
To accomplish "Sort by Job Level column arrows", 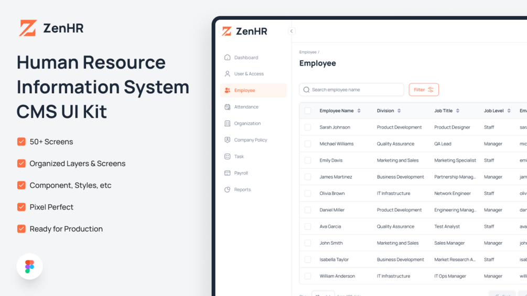I will 509,111.
